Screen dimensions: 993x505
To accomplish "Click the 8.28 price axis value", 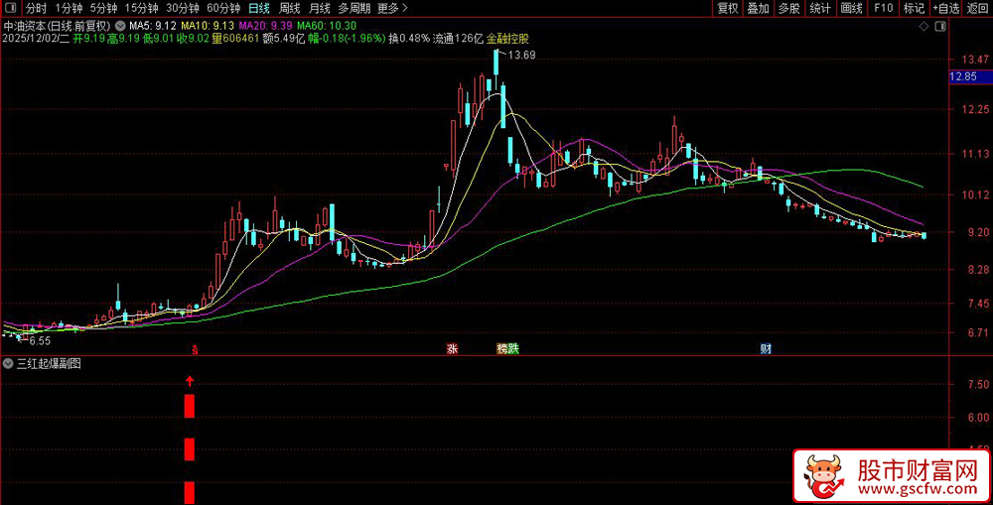I will [x=978, y=270].
